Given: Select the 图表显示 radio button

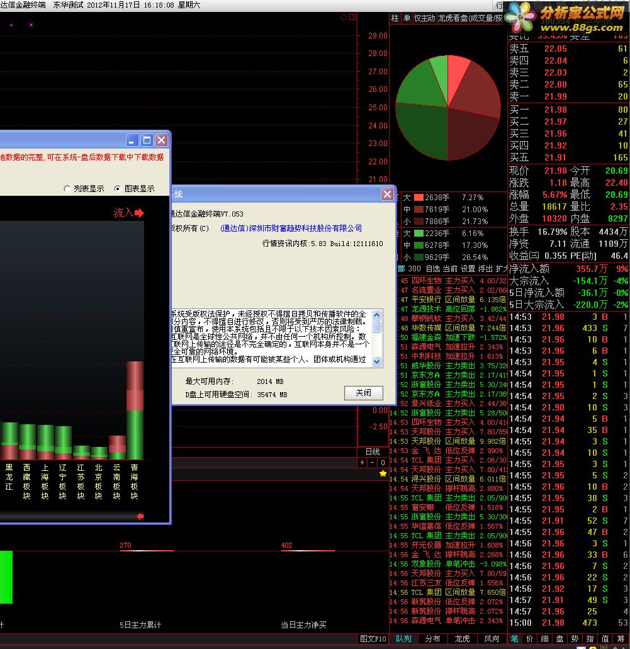Looking at the screenshot, I should coord(118,189).
